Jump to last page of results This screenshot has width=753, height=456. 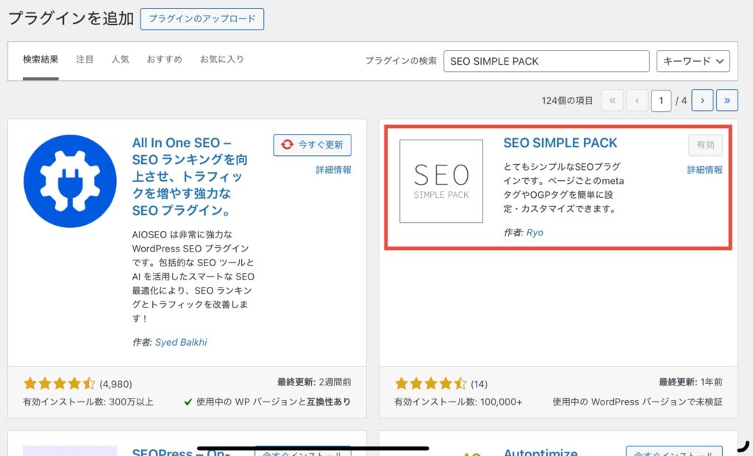[x=727, y=100]
